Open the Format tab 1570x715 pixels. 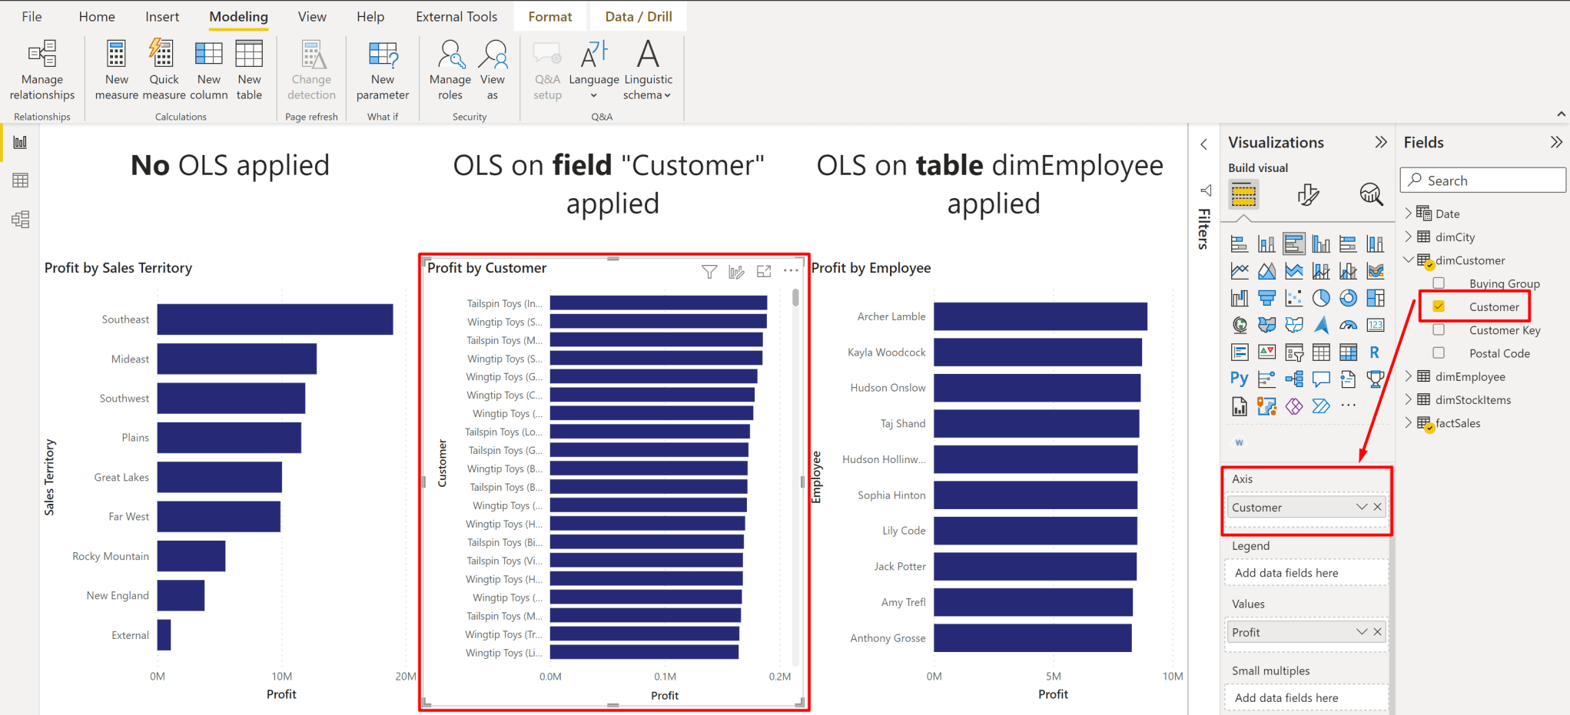click(x=549, y=16)
